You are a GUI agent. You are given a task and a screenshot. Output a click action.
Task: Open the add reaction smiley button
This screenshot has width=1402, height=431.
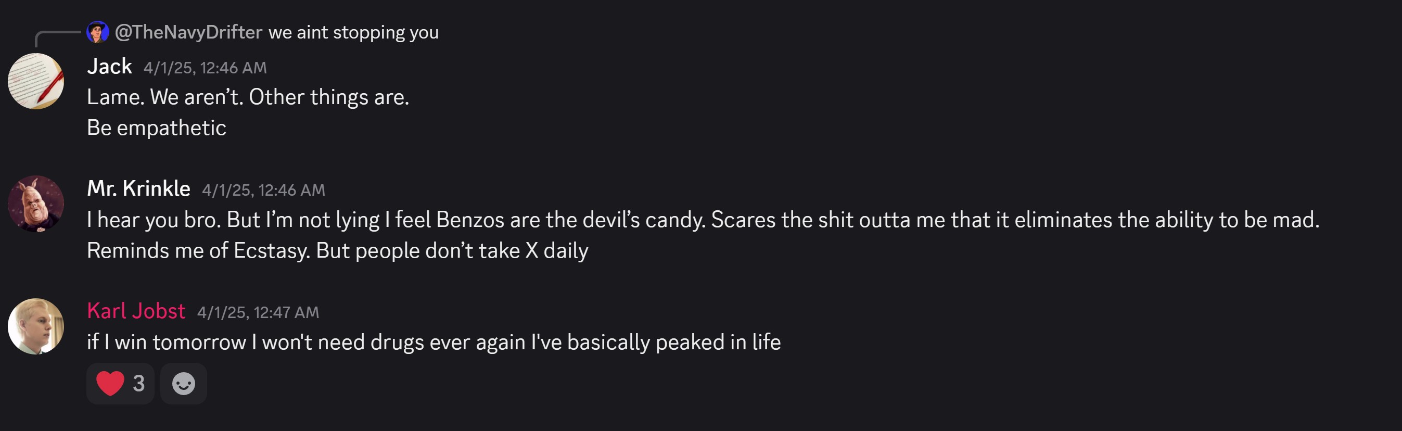tap(183, 384)
